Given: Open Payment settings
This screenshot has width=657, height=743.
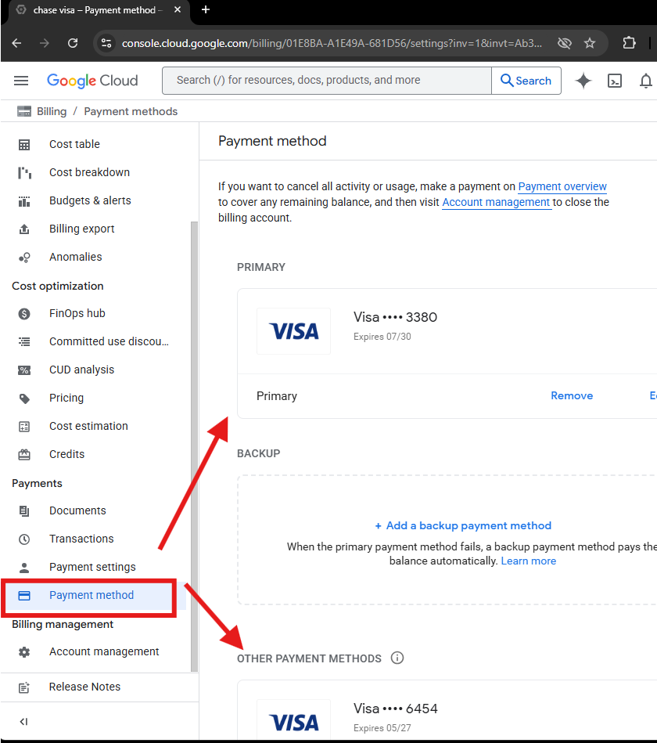Looking at the screenshot, I should tap(92, 567).
